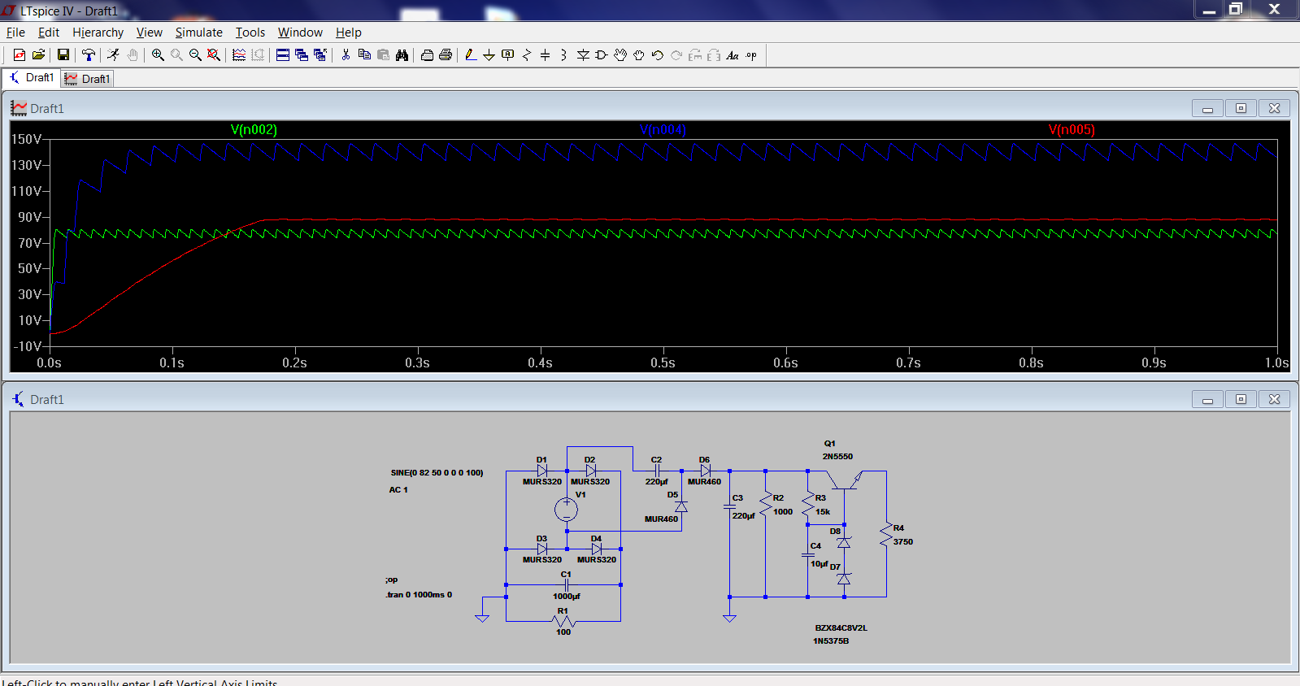Switch to the Draft1 schematic tab

pos(31,78)
